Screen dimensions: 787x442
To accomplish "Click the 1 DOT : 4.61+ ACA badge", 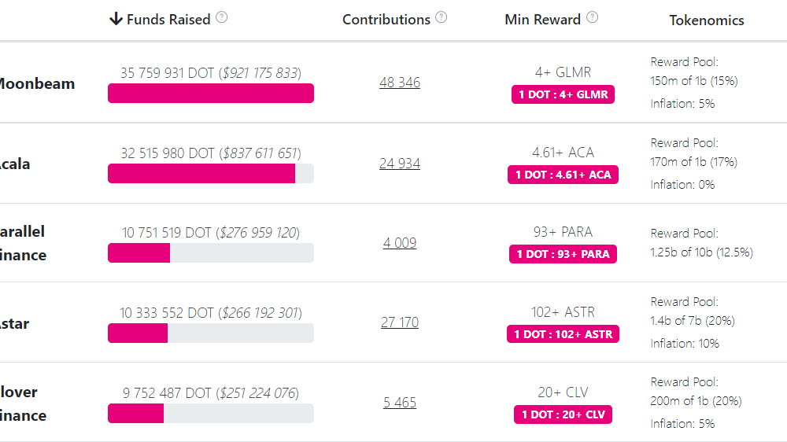I will coord(563,175).
